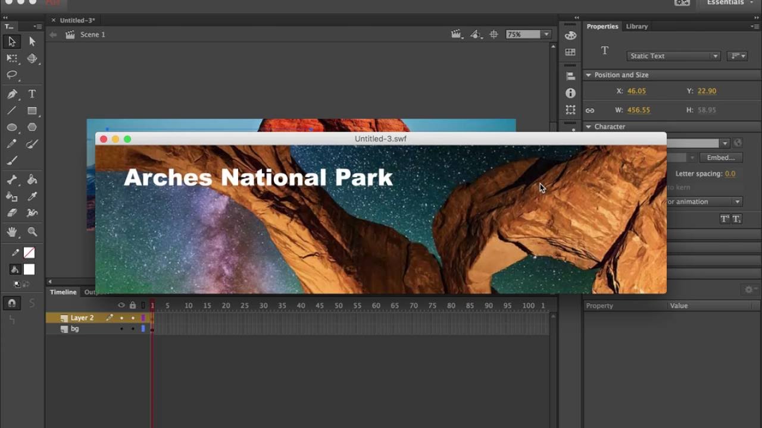Image resolution: width=762 pixels, height=428 pixels.
Task: Select the Subselection tool
Action: [32, 42]
